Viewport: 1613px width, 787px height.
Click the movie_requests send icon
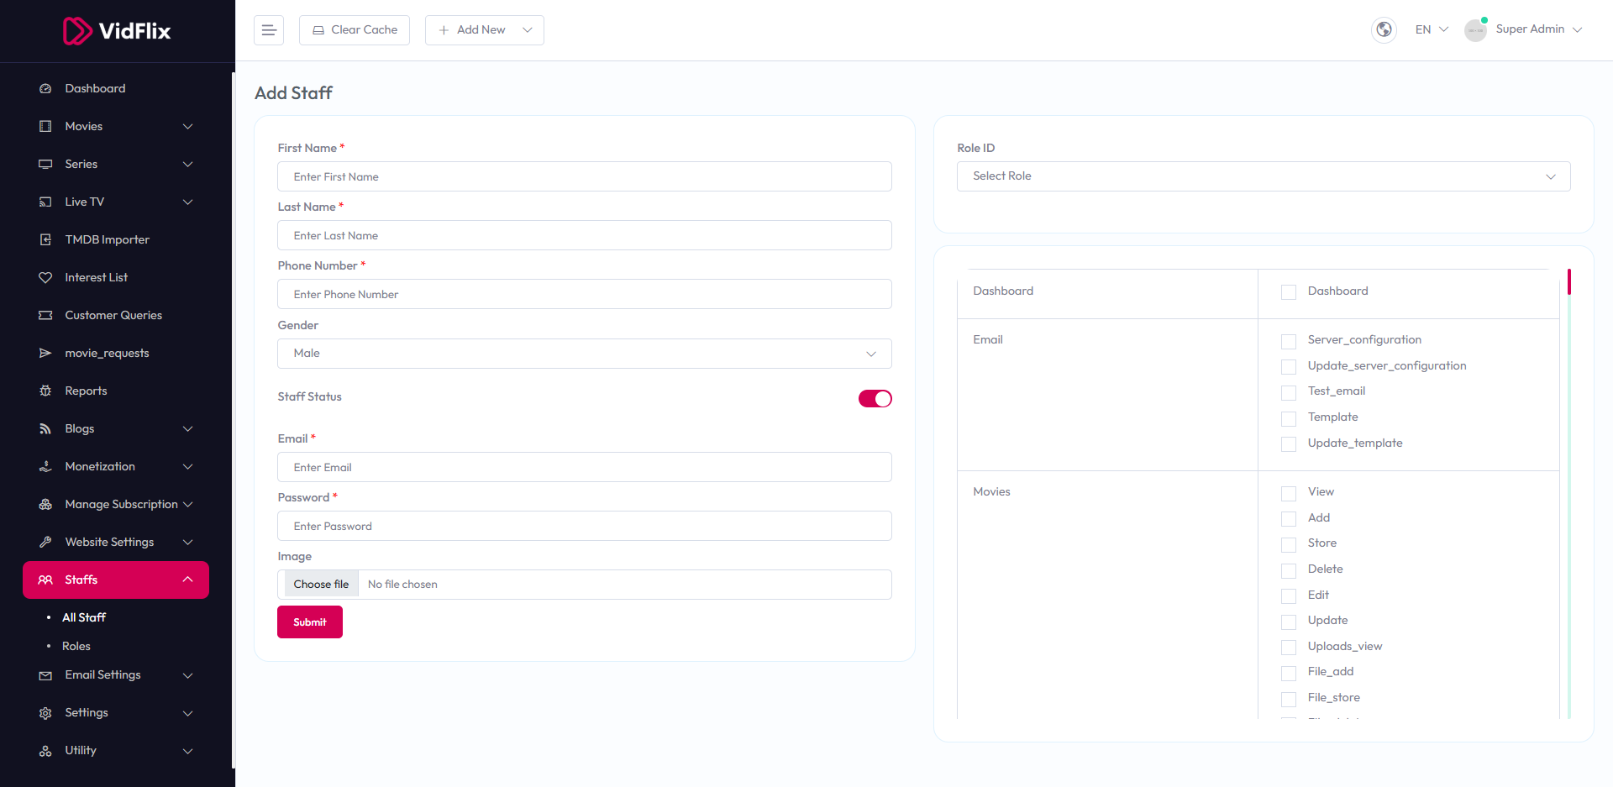point(45,354)
